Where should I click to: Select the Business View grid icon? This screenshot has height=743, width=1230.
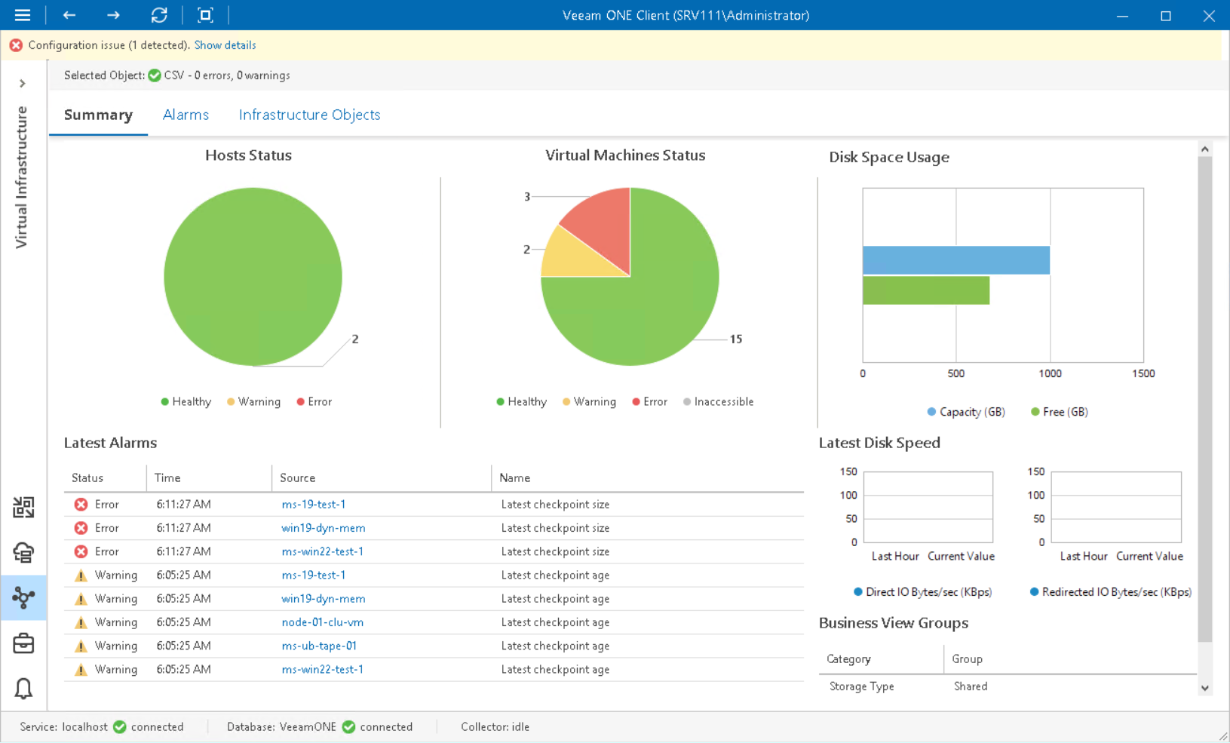[23, 508]
